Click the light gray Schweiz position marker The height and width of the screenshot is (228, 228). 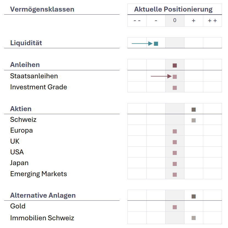(x=194, y=120)
